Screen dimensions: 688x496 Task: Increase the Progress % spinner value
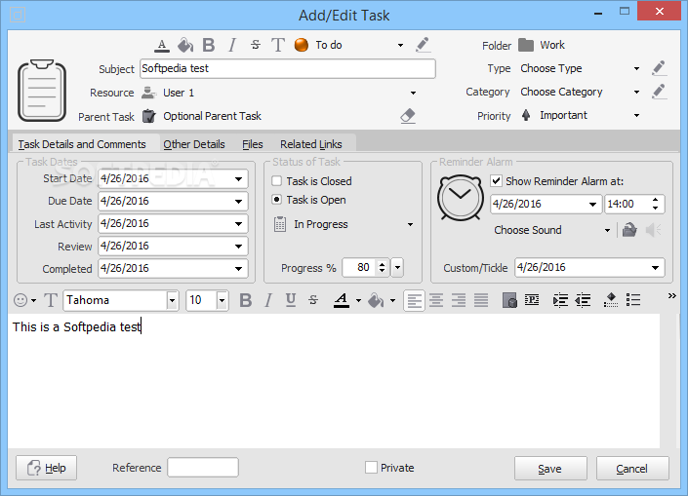point(383,264)
